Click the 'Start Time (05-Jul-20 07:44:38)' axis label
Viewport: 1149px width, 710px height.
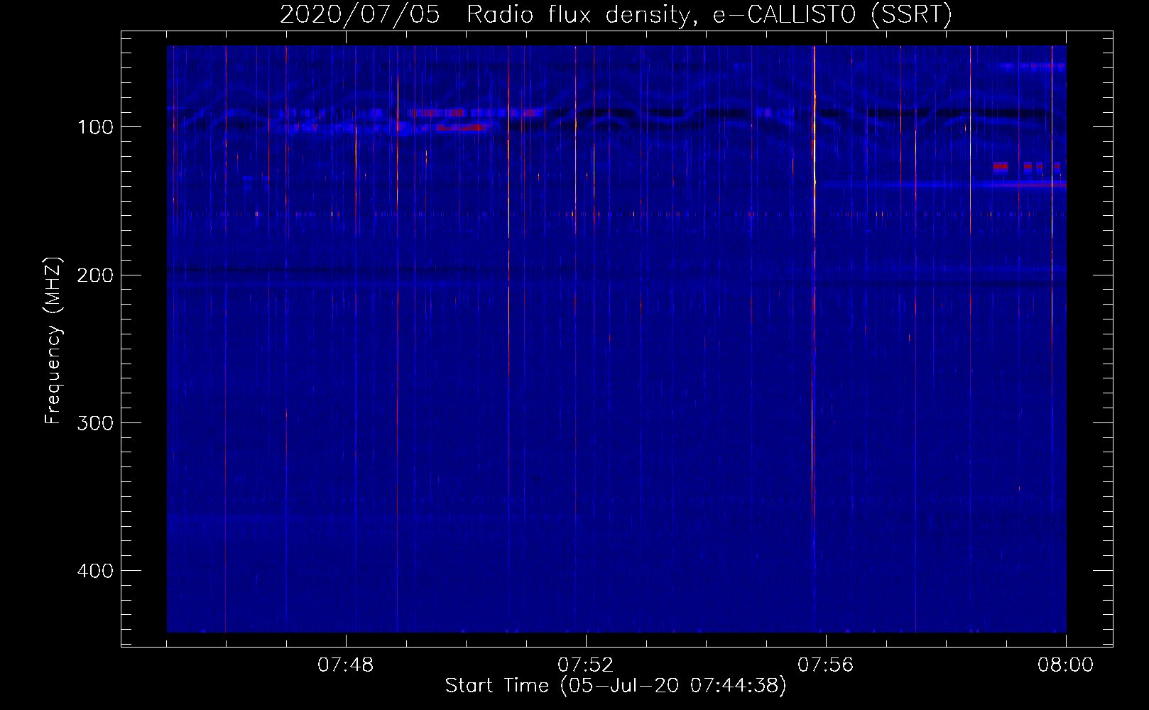pos(616,686)
